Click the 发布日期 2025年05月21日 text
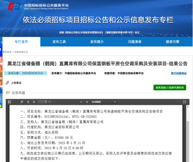The width and height of the screenshot is (193, 162). point(25,73)
